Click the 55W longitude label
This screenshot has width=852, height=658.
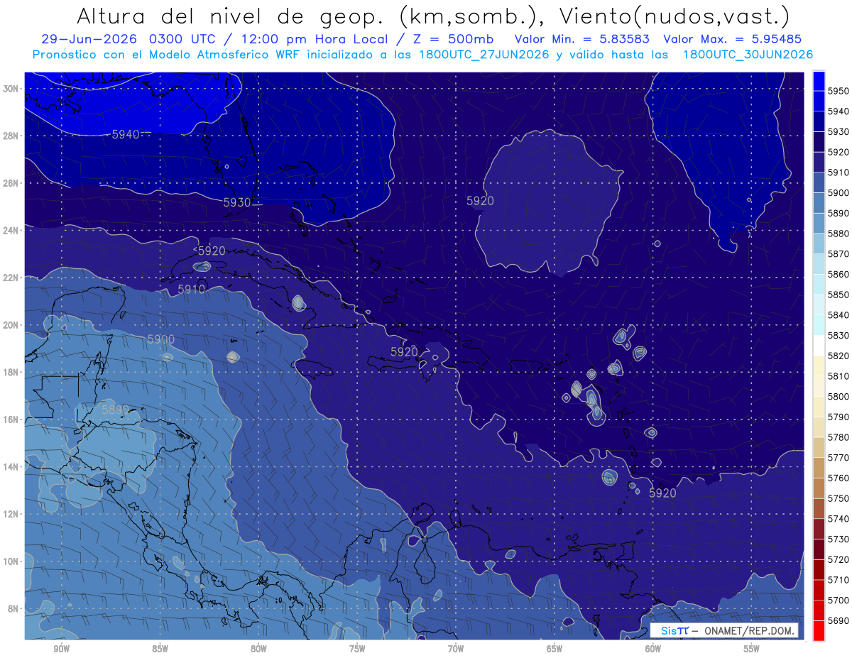coord(752,649)
